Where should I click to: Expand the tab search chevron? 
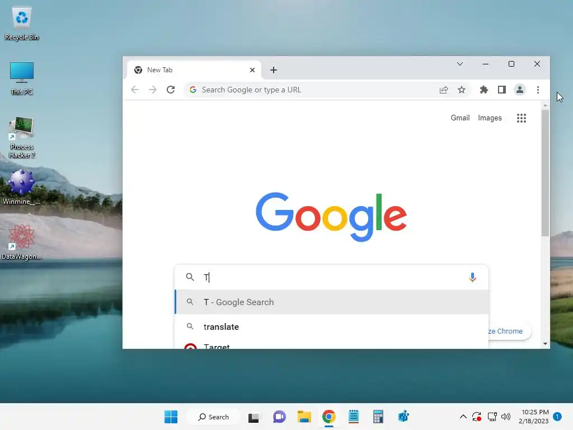pyautogui.click(x=460, y=64)
